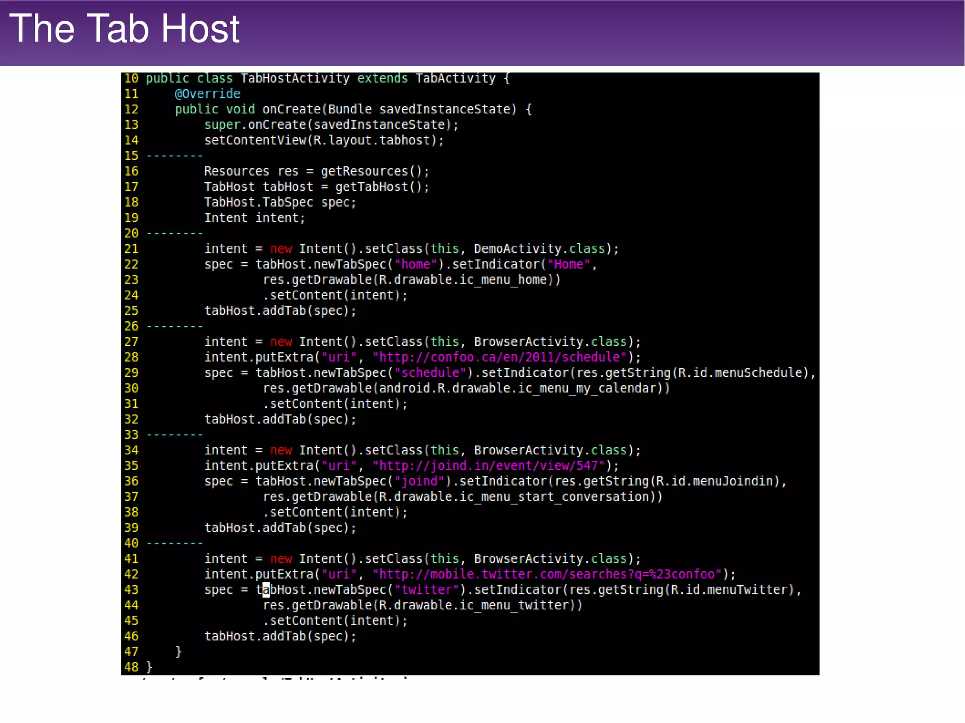Click the slide title 'The Tab Host'
965x723 pixels.
coord(124,29)
